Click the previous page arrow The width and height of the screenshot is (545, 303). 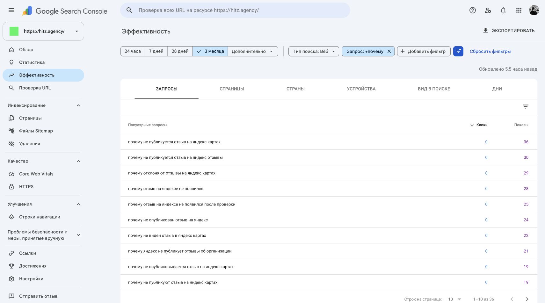(512, 299)
